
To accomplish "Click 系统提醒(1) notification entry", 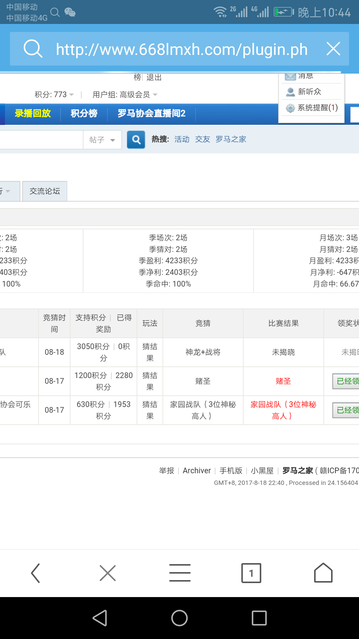I will pyautogui.click(x=317, y=108).
